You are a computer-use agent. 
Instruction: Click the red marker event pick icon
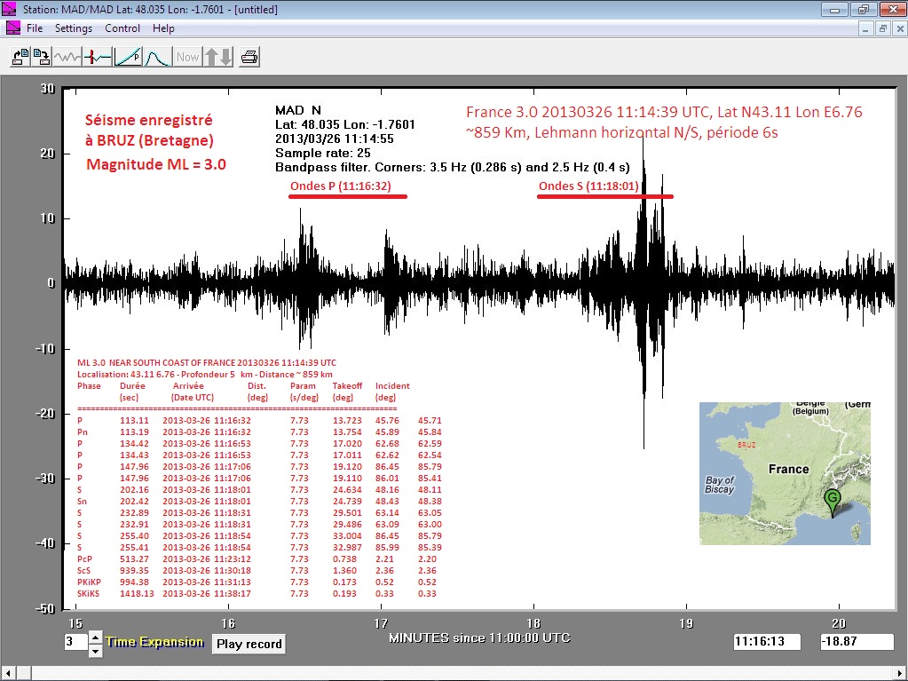tap(98, 57)
